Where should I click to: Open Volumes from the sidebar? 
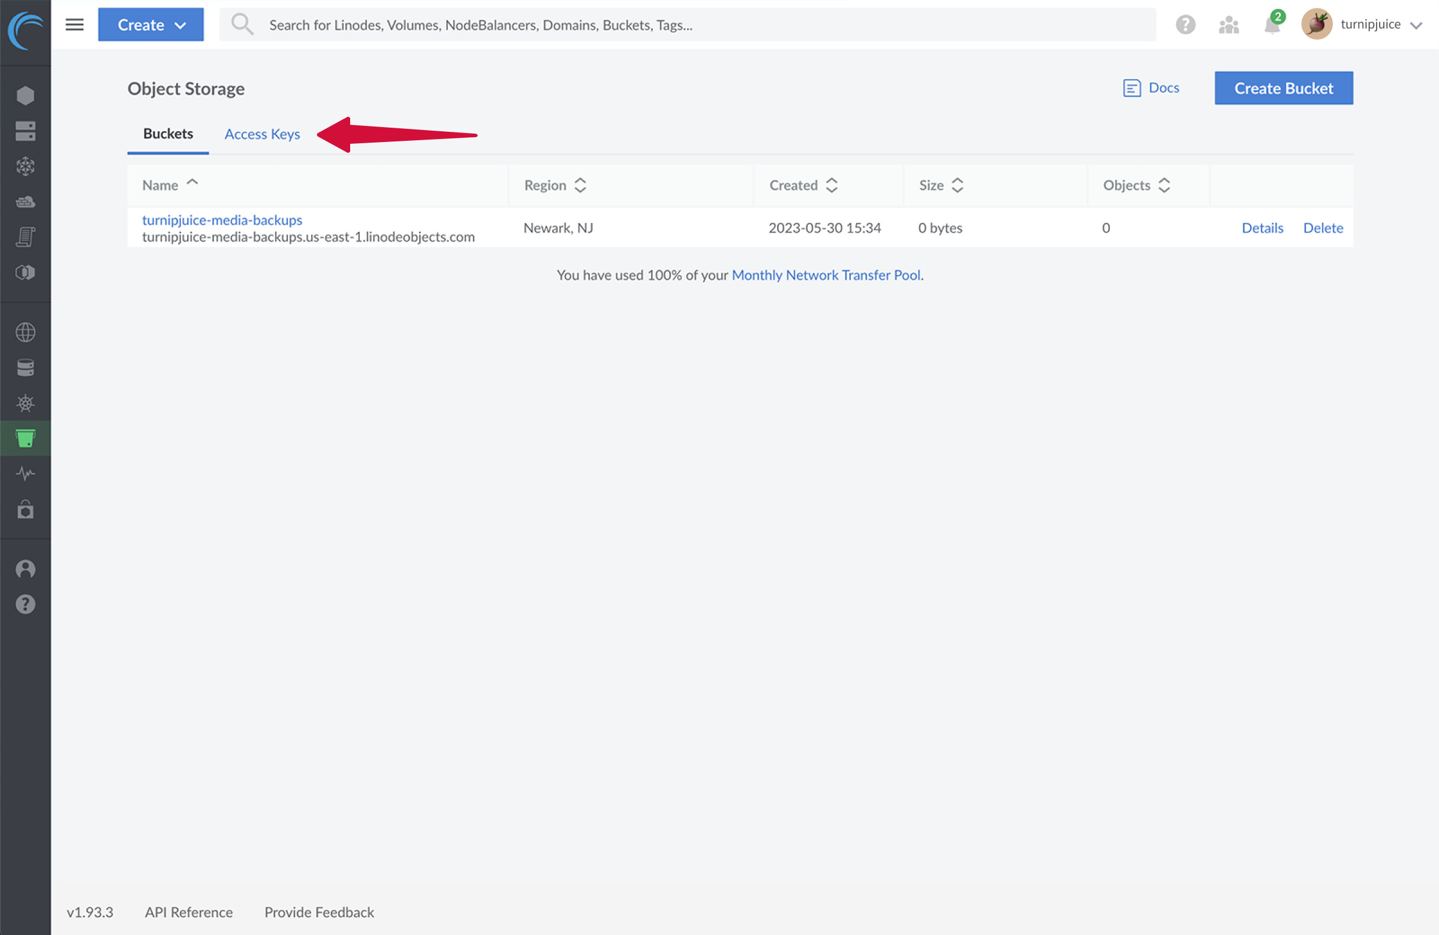click(25, 131)
